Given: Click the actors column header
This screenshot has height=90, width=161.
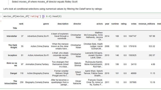Looking at the screenshot, I should (x=100, y=24).
